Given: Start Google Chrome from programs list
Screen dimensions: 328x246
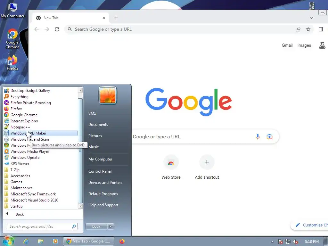Looking at the screenshot, I should [x=40, y=115].
